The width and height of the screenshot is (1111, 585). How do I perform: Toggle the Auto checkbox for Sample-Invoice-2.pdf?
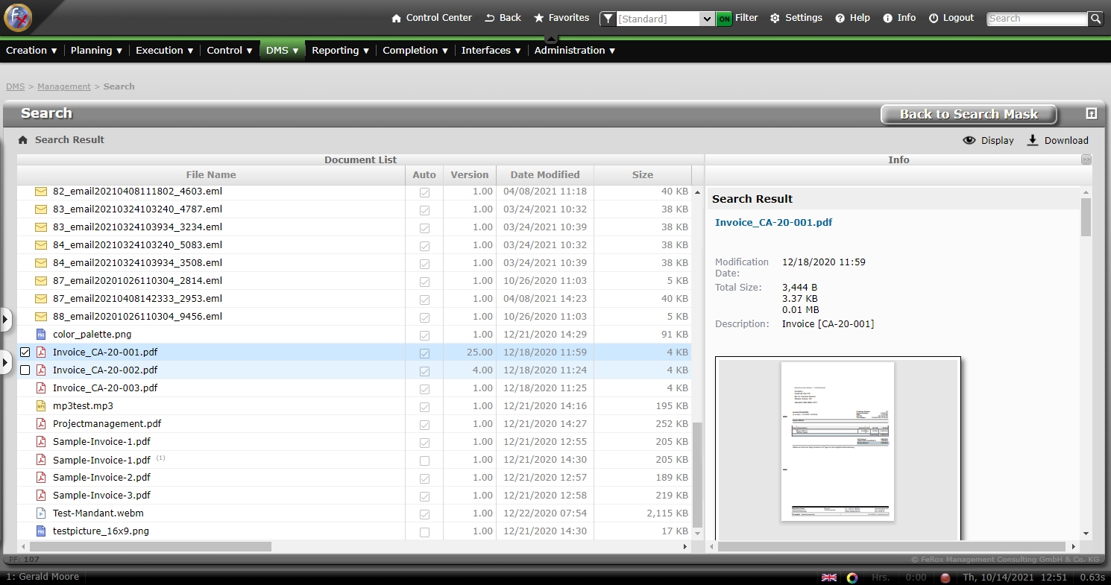tap(424, 478)
